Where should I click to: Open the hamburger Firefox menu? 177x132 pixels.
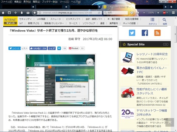coord(173,12)
